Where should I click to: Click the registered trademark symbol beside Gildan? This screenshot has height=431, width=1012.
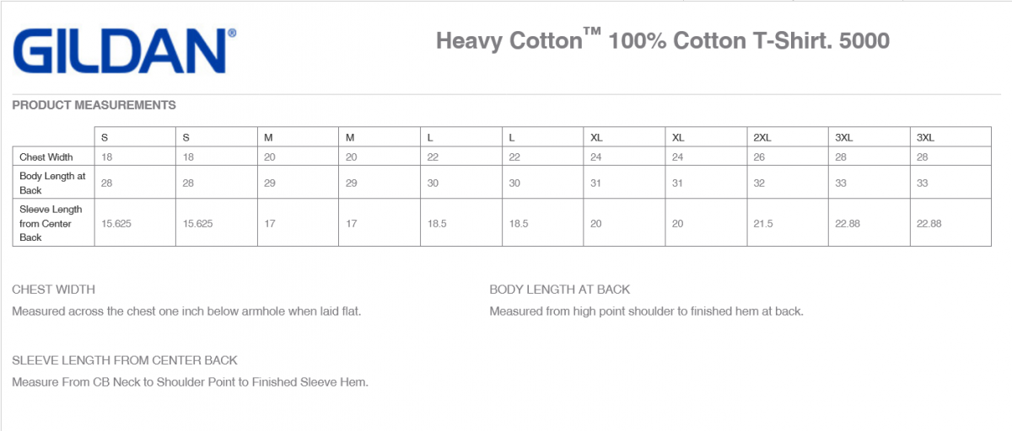click(x=232, y=33)
